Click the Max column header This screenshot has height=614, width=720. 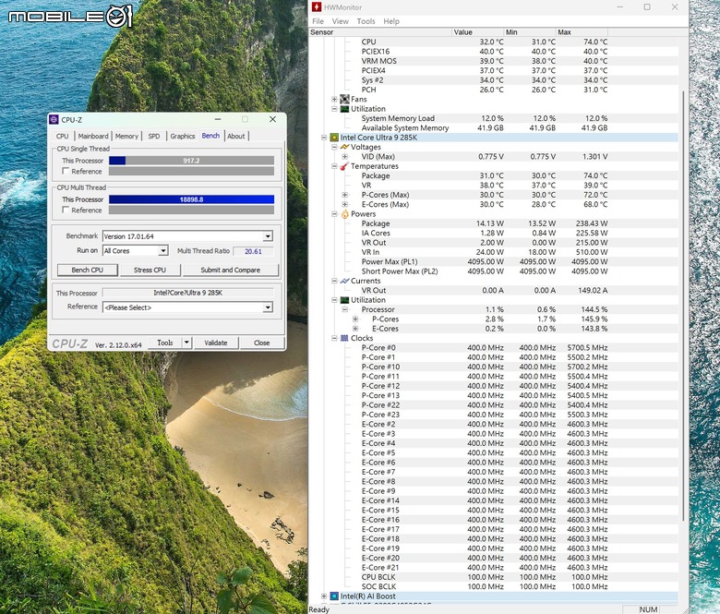click(582, 32)
